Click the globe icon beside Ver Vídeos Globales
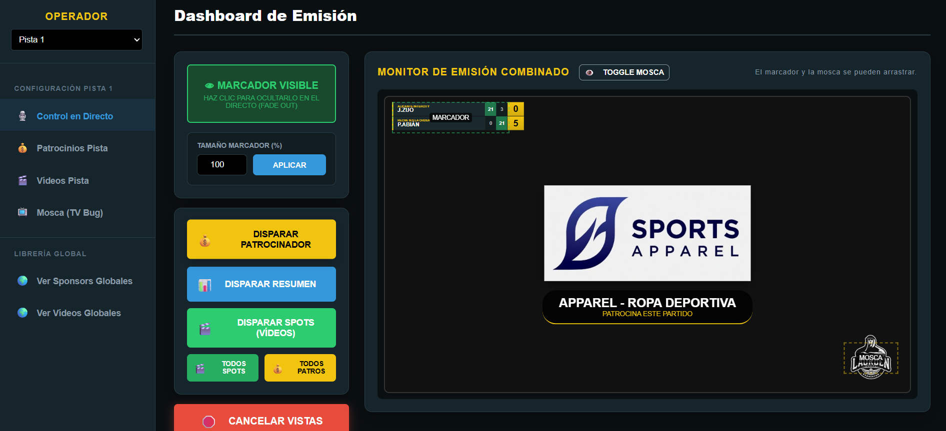946x431 pixels. coord(22,313)
